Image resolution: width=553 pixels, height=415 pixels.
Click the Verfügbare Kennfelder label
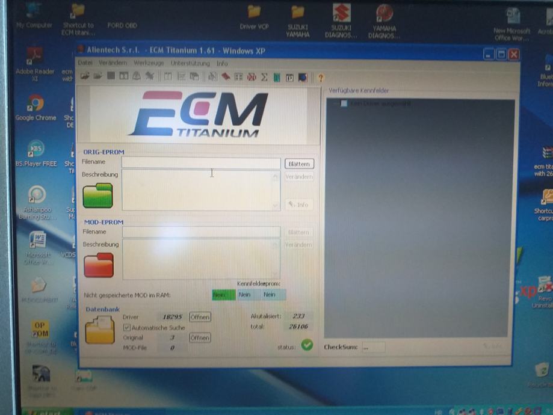359,90
